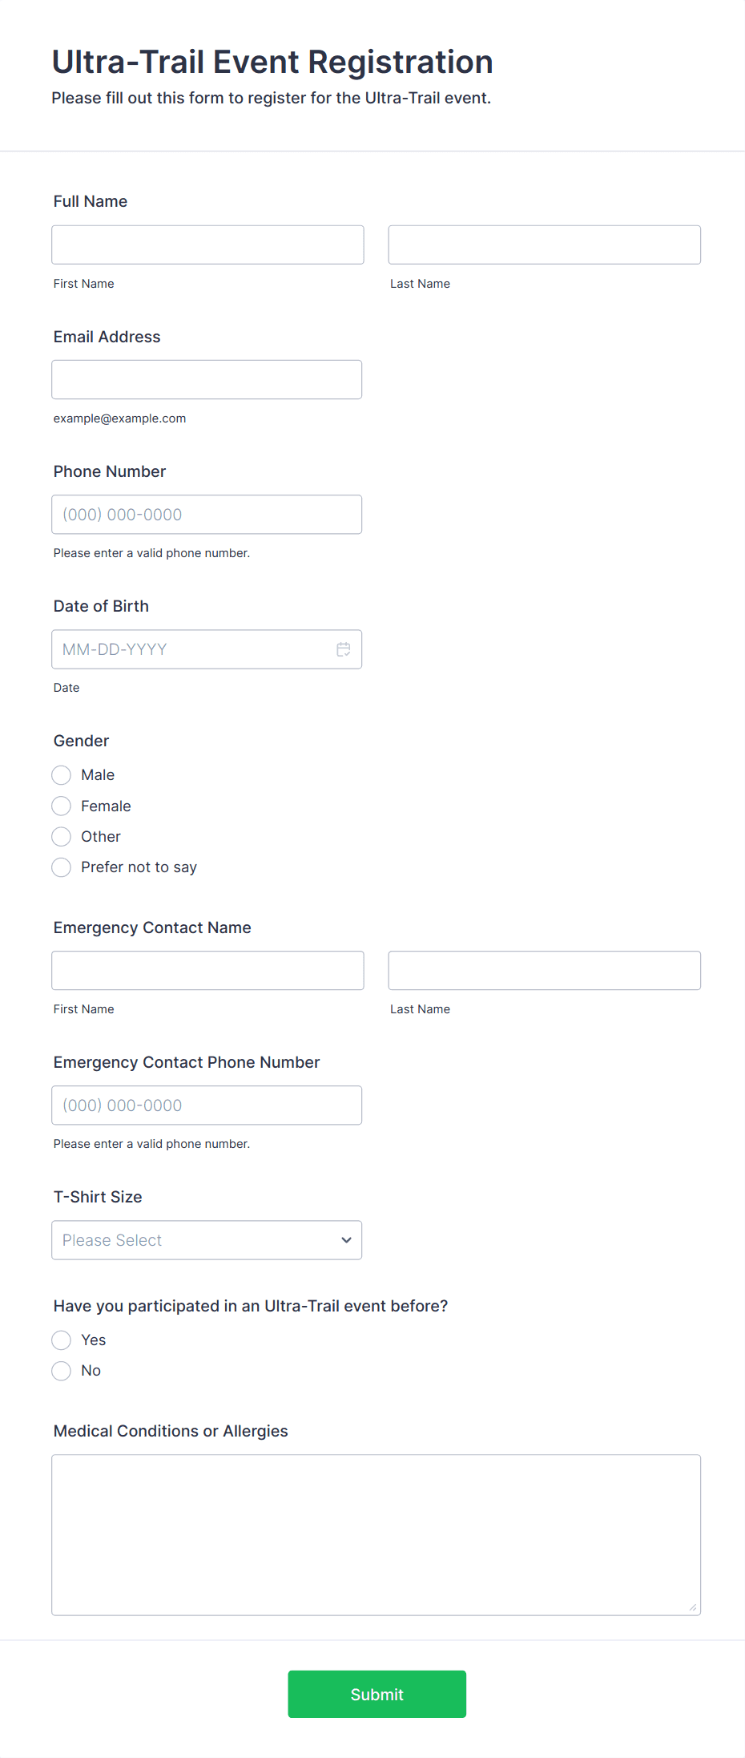The width and height of the screenshot is (745, 1758).
Task: Select the Male gender option
Action: coord(61,775)
